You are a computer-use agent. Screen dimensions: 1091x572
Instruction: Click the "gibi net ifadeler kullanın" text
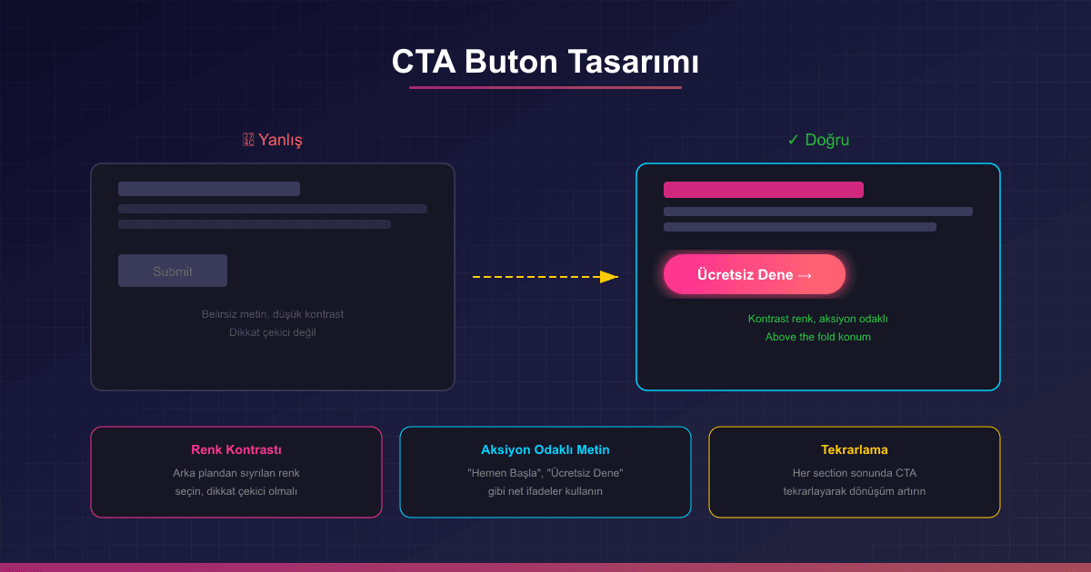(x=545, y=491)
